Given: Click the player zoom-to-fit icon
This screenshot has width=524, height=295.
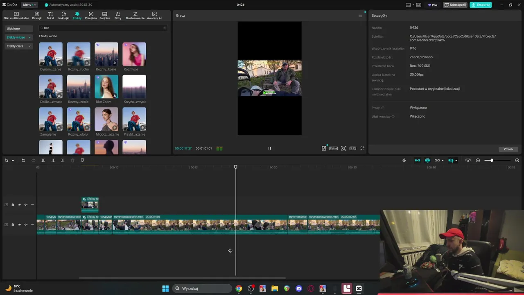Looking at the screenshot, I should (x=343, y=148).
